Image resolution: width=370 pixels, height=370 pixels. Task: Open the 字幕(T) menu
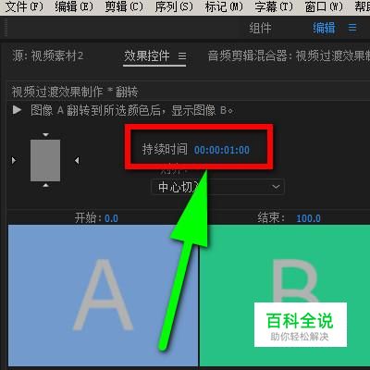point(274,6)
